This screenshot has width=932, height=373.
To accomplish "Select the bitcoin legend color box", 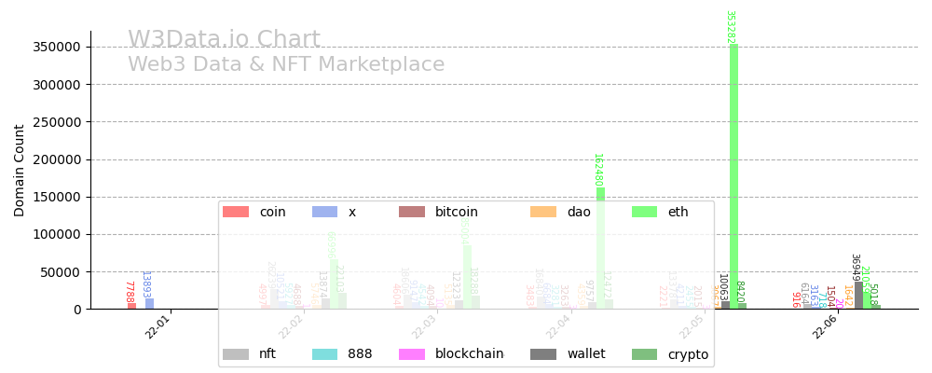I will tap(412, 212).
